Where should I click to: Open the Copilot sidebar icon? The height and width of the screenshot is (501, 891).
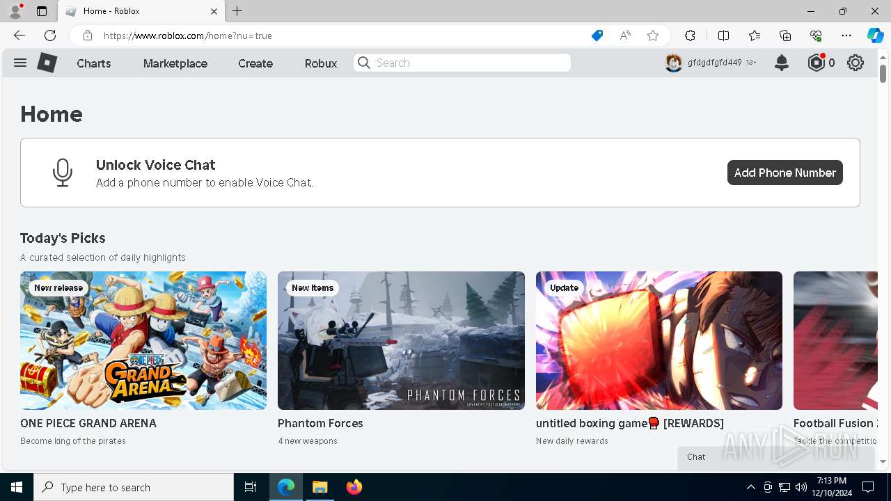coord(875,35)
